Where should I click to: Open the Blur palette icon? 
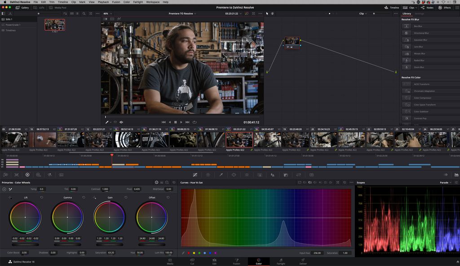271,175
